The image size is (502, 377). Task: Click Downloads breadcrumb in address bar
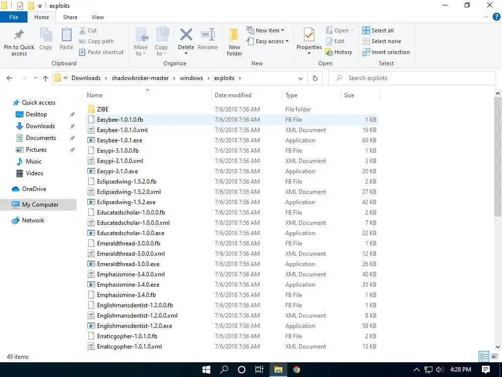86,78
